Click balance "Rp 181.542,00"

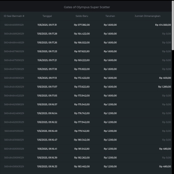coord(82,149)
